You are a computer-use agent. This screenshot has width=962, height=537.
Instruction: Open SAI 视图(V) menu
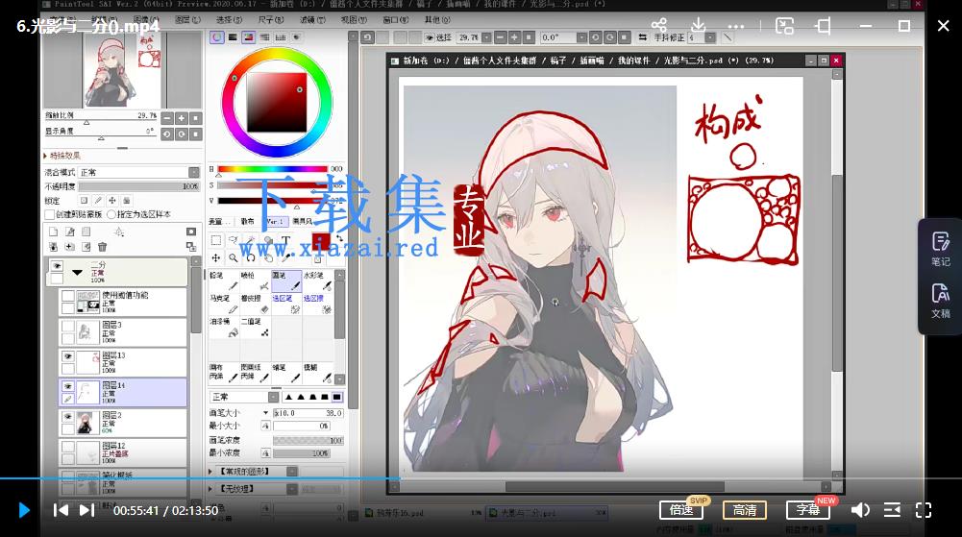tap(354, 19)
